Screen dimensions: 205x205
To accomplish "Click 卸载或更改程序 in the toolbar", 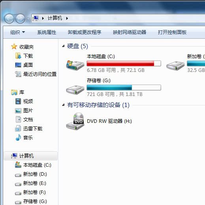I will pyautogui.click(x=85, y=32).
